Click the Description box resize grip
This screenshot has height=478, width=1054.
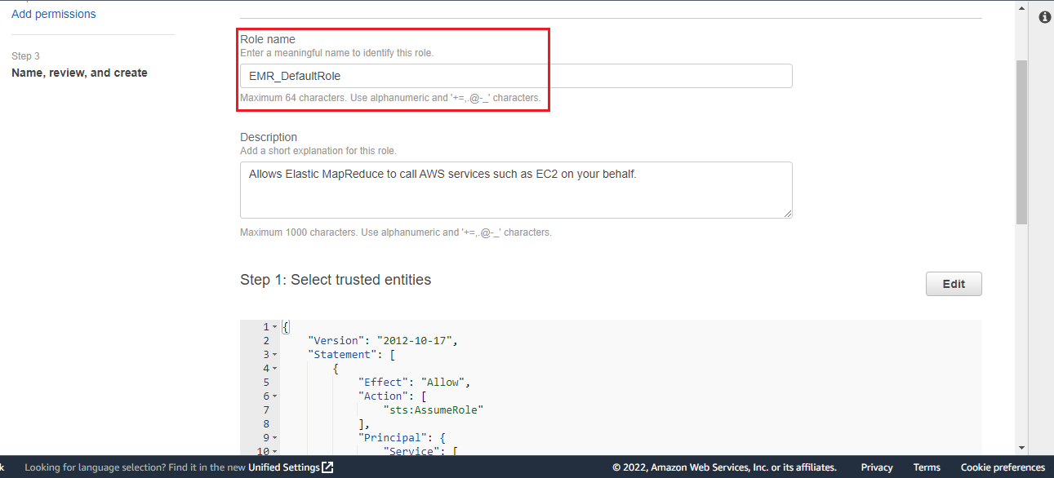789,214
